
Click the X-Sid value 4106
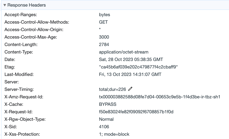click(x=104, y=127)
